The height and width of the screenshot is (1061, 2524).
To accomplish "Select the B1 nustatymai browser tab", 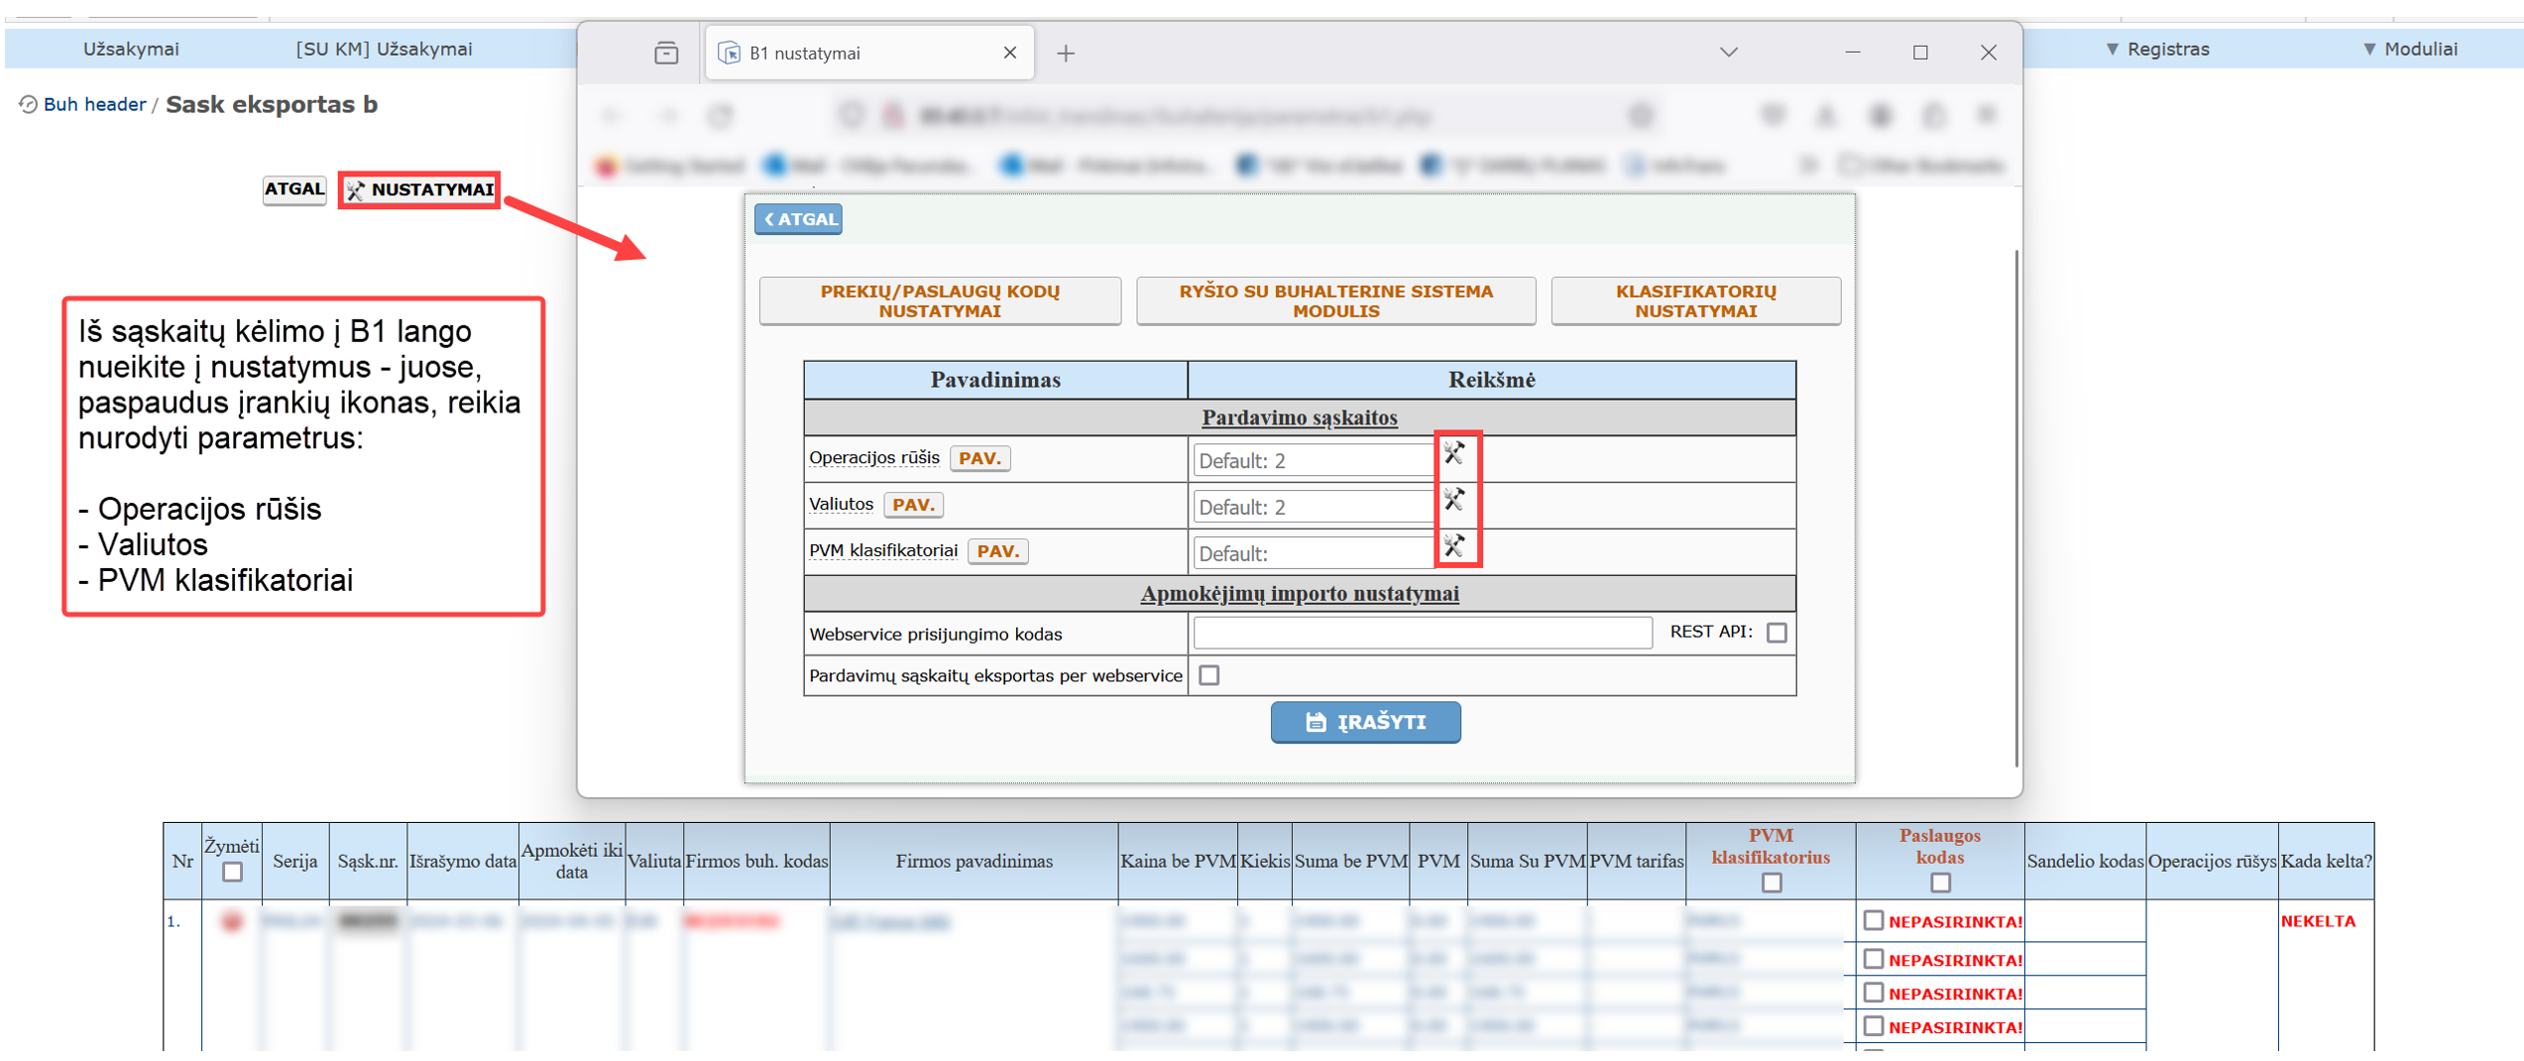I will [868, 53].
